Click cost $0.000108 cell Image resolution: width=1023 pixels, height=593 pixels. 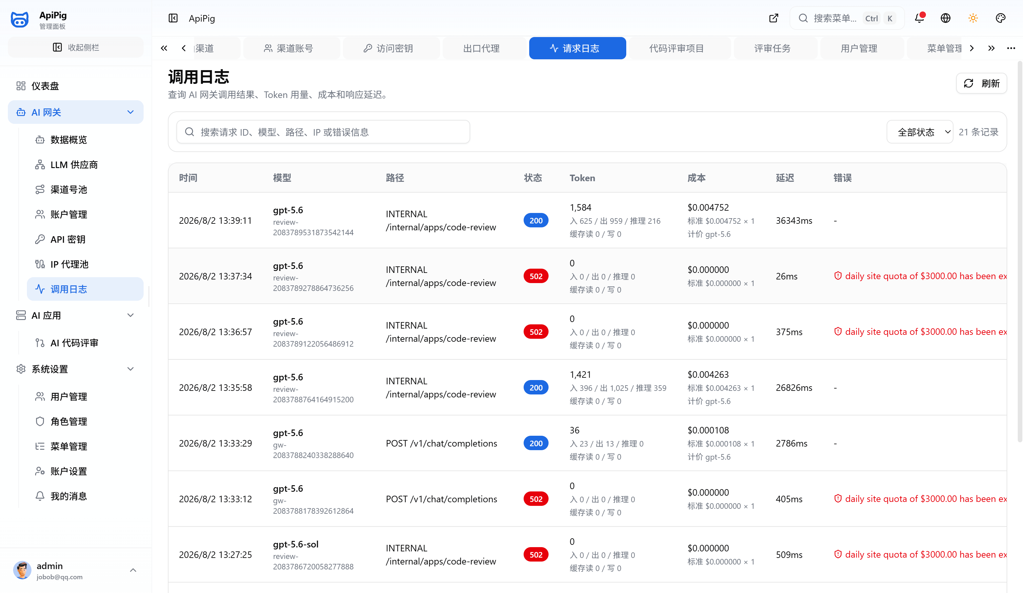[x=708, y=430]
